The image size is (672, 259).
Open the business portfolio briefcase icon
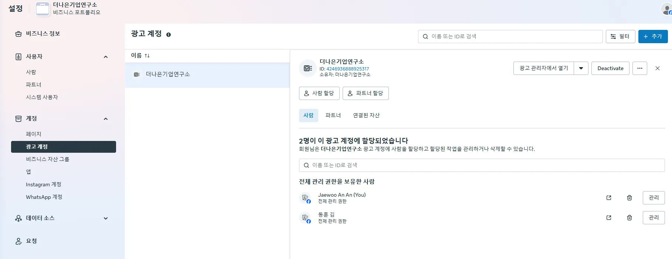coord(43,9)
